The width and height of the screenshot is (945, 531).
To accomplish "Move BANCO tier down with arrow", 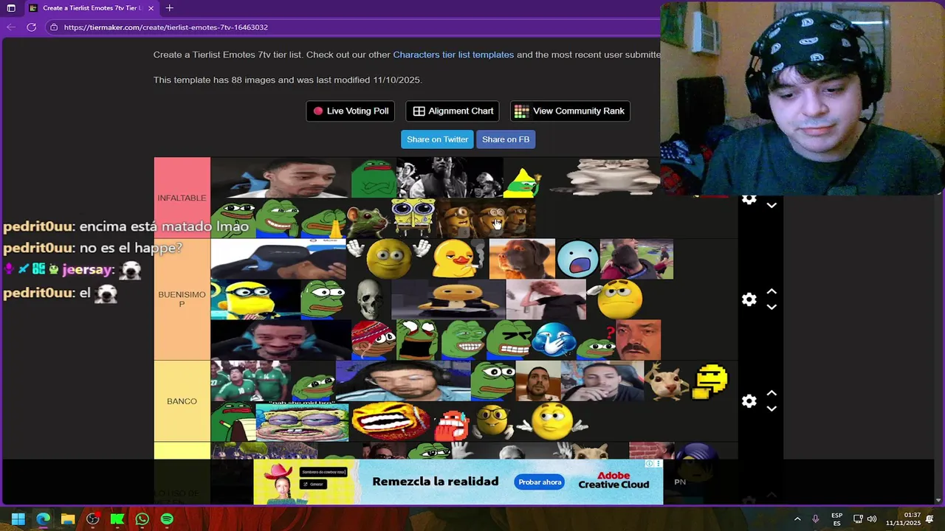I will pyautogui.click(x=772, y=409).
